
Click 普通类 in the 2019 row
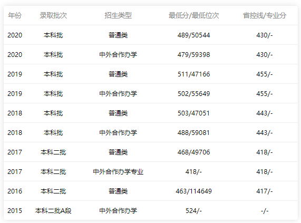click(x=118, y=74)
